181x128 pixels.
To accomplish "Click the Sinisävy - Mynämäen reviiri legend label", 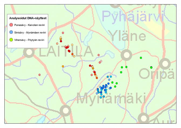I will (31, 32).
